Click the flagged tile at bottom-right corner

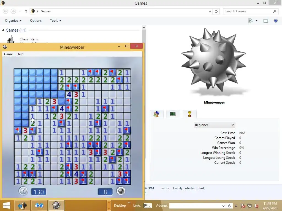pyautogui.click(x=127, y=181)
